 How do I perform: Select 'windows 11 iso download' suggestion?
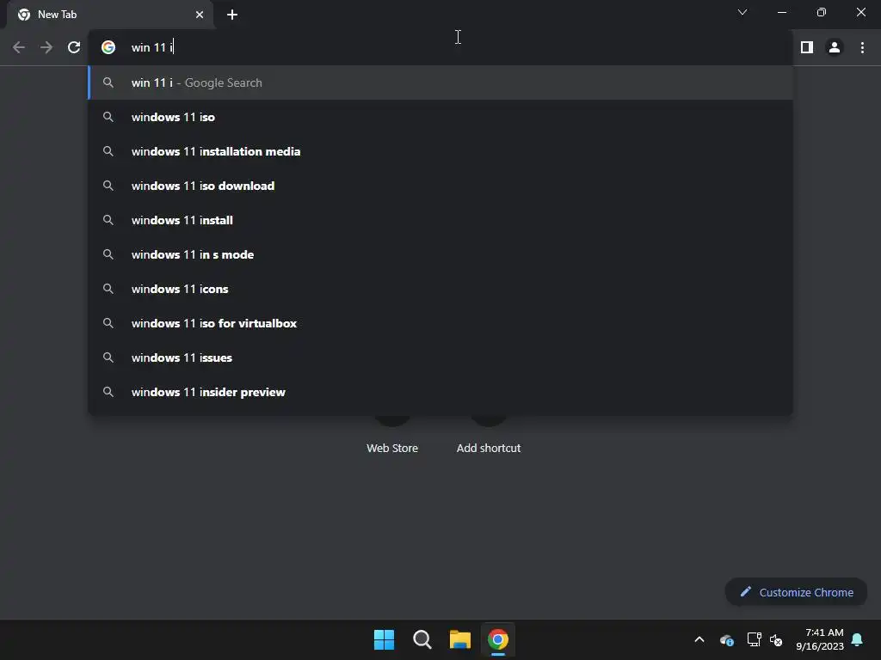440,186
